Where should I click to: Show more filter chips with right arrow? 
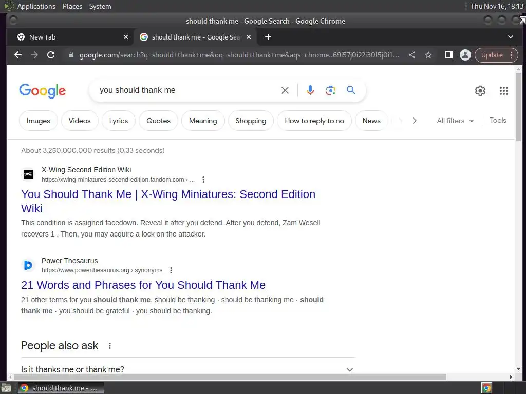[415, 121]
